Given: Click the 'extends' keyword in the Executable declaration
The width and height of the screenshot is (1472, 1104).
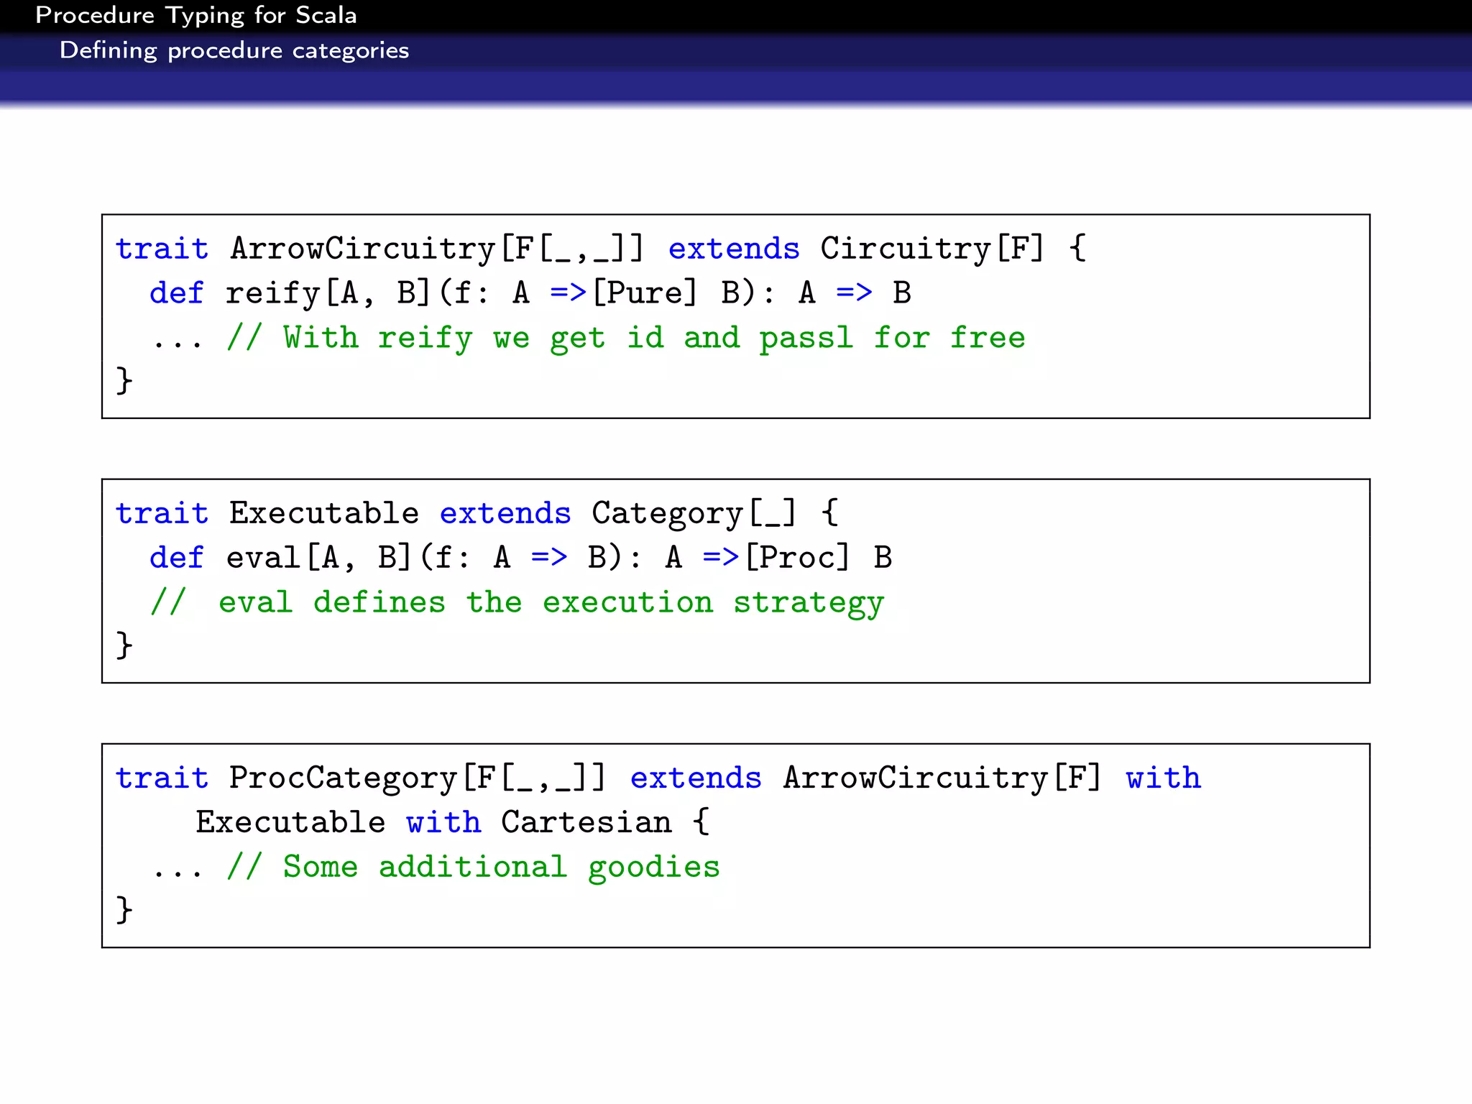Looking at the screenshot, I should tap(505, 513).
